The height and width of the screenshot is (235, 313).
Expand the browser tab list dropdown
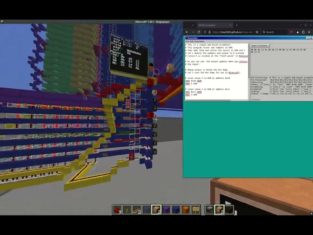(193, 25)
